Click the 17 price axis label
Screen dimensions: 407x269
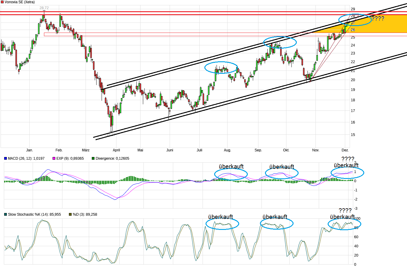(x=353, y=111)
